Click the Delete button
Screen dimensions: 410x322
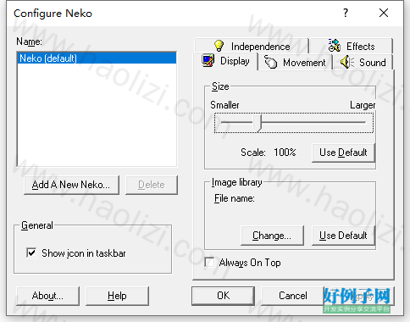click(152, 185)
